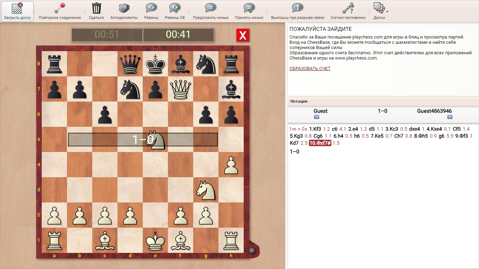Click the 00:41 clock display

tap(178, 34)
